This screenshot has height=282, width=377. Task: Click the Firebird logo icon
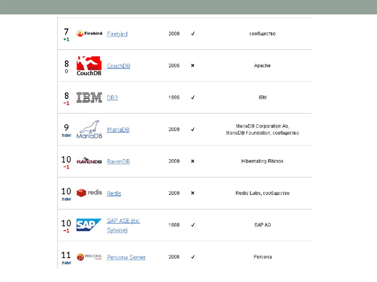(89, 33)
